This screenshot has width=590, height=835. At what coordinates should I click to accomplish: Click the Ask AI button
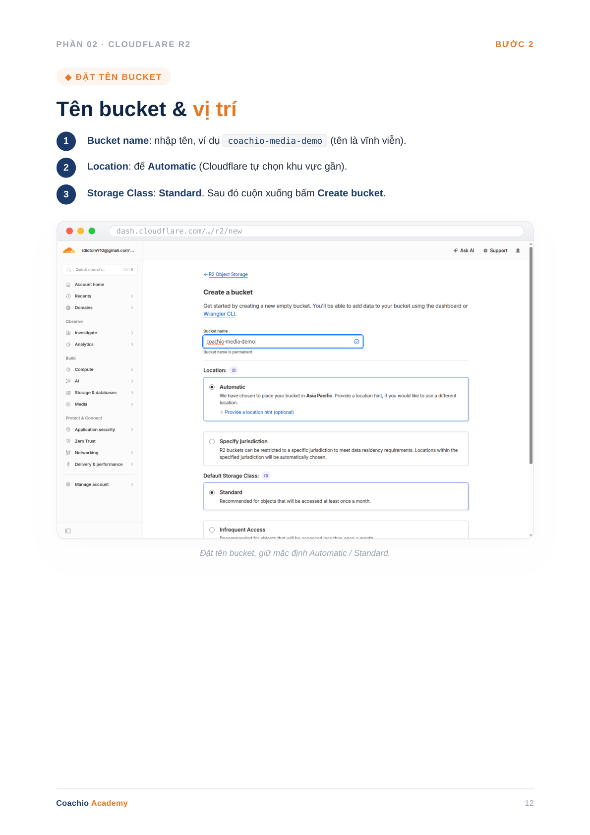[464, 251]
